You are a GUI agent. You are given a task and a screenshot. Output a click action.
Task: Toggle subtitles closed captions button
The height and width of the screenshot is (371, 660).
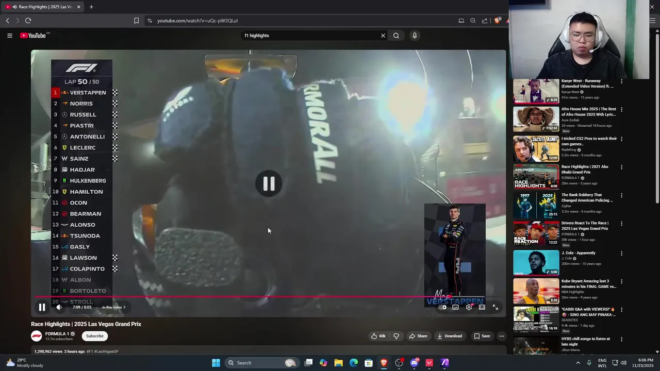455,307
